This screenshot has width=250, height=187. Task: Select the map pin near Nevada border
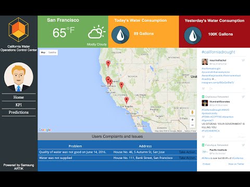121,85
